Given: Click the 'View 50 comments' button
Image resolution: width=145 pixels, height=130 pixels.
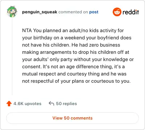Looking at the screenshot, I should (x=72, y=118).
